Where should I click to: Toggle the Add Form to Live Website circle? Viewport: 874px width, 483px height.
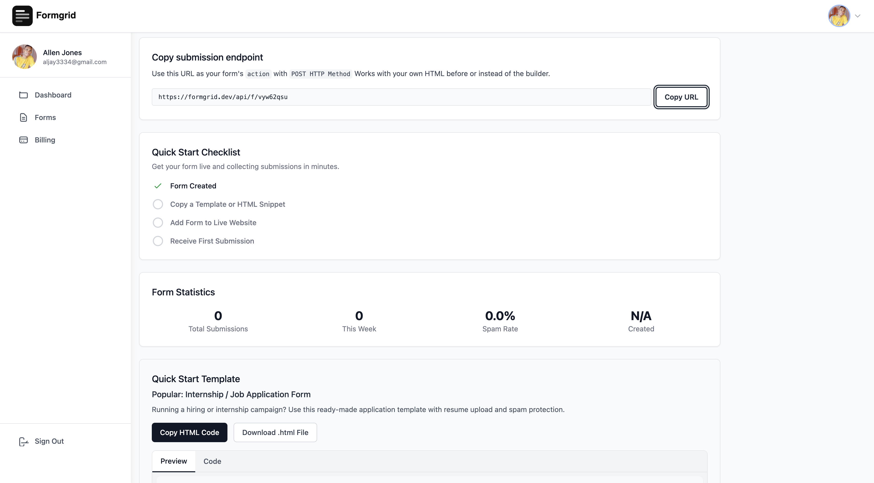[x=158, y=223]
